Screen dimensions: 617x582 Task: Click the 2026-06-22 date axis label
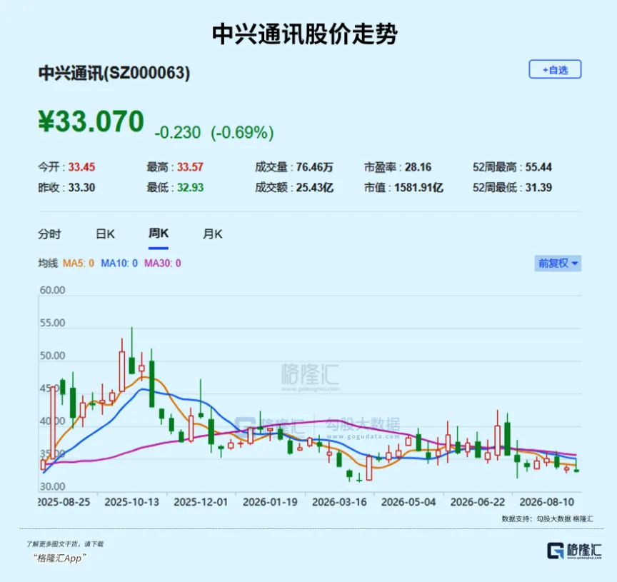pos(478,502)
